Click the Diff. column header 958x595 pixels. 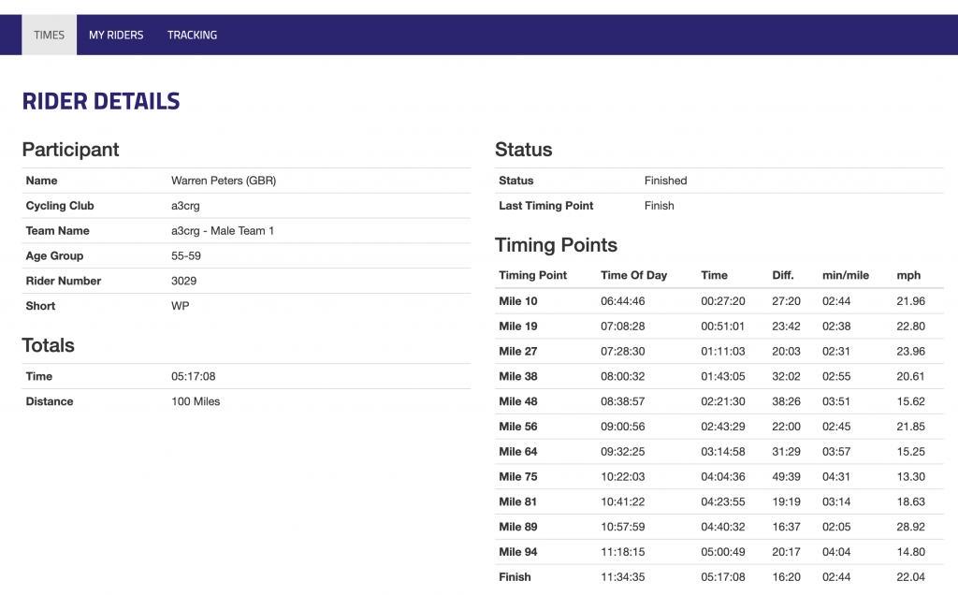783,275
